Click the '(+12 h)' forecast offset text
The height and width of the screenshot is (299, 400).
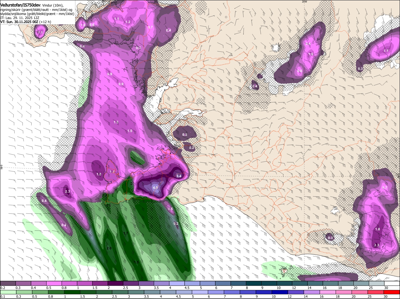45,22
